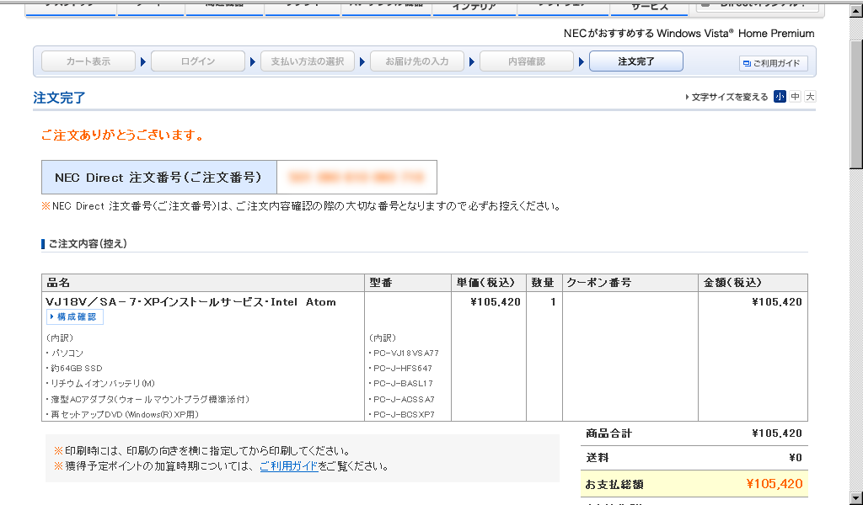This screenshot has width=863, height=505.
Task: Click the quantity value 1
Action: click(x=553, y=301)
